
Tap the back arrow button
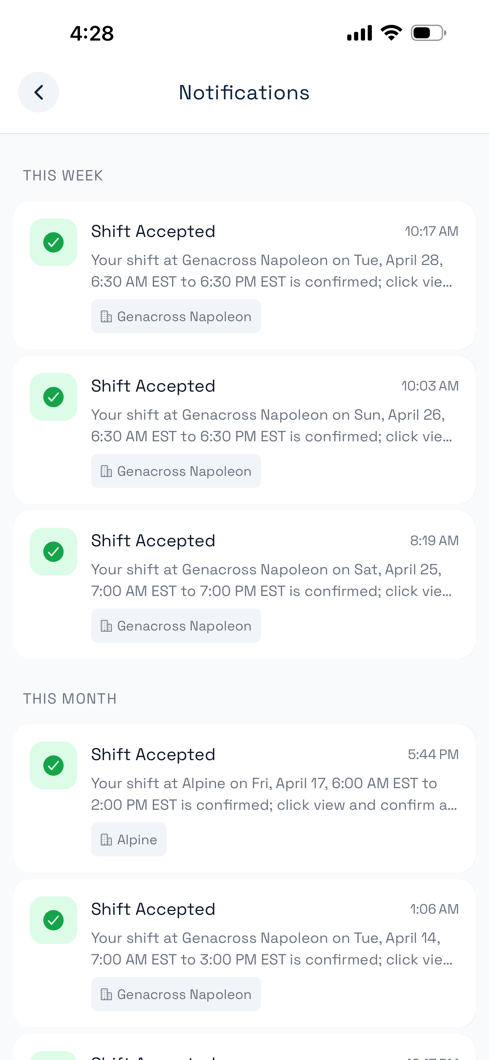click(39, 92)
